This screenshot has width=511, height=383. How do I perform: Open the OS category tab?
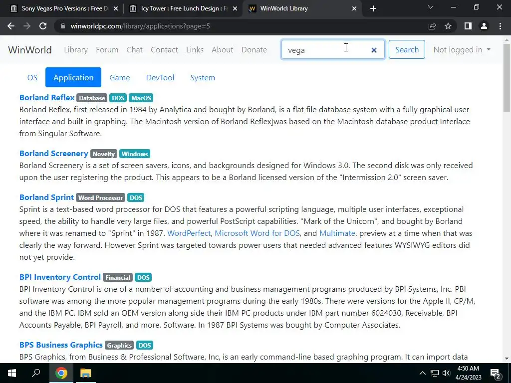[32, 77]
